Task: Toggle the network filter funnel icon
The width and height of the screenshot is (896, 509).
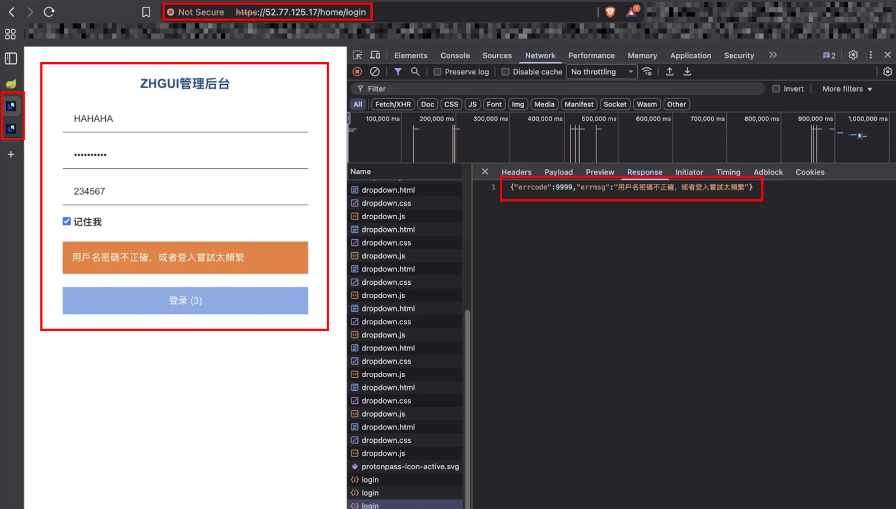Action: pyautogui.click(x=398, y=72)
